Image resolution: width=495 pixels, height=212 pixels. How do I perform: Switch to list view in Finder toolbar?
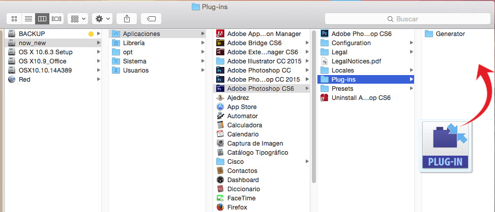pyautogui.click(x=28, y=19)
